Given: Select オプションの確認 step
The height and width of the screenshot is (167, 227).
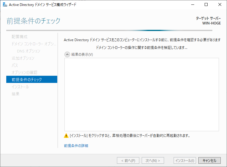Looking at the screenshot, I should 24,72.
